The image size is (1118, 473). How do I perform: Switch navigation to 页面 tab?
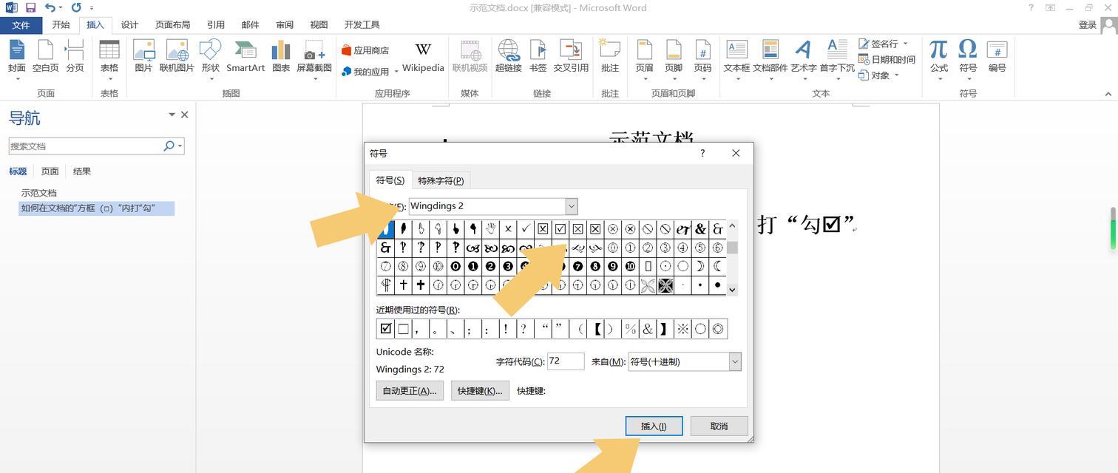[50, 171]
